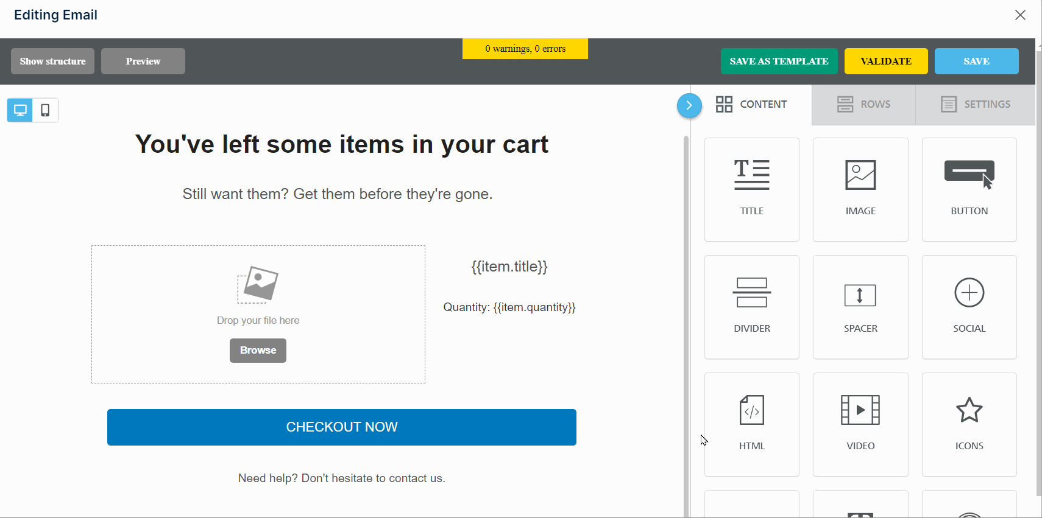Pick the Button content block
This screenshot has height=518, width=1042.
969,189
